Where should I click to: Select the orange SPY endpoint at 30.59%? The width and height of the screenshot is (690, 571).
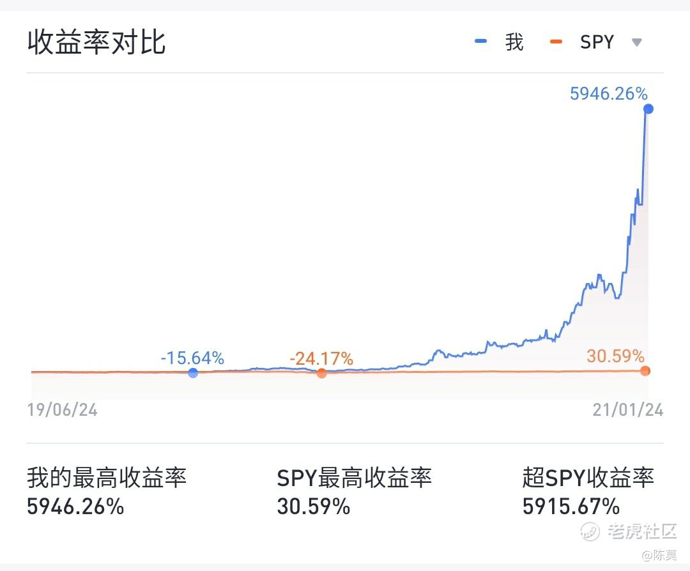click(645, 371)
